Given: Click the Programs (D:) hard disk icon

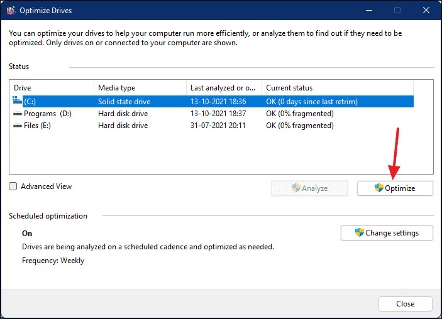Looking at the screenshot, I should [x=18, y=114].
